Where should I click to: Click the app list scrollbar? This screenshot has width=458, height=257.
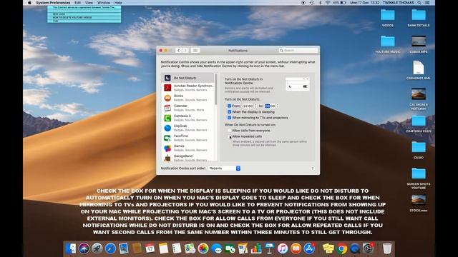coord(216,89)
